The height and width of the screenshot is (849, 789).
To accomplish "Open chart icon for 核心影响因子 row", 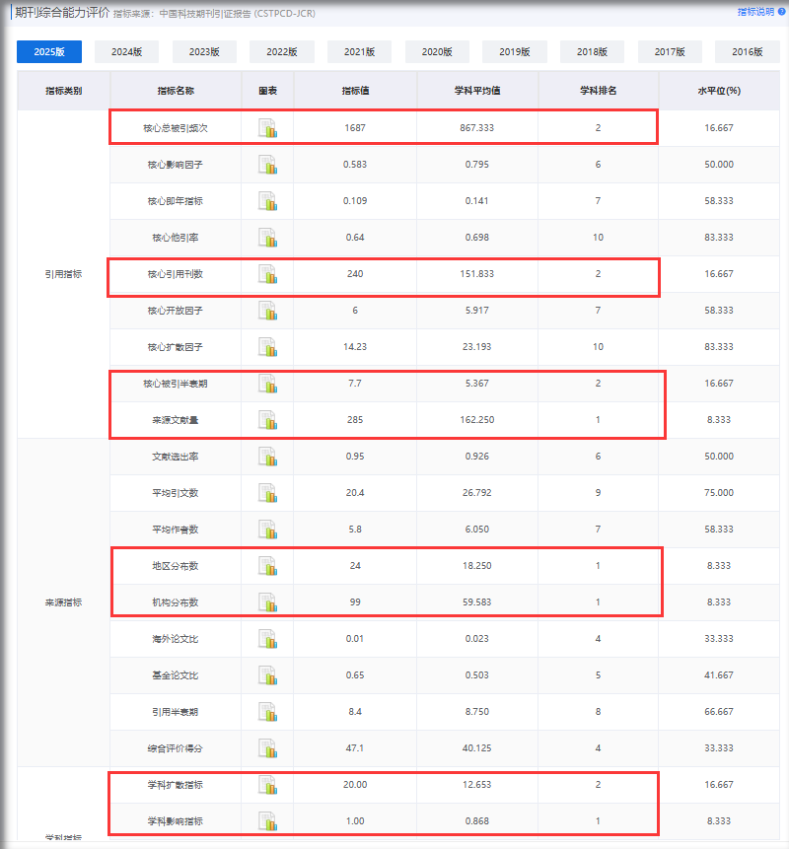I will point(267,165).
